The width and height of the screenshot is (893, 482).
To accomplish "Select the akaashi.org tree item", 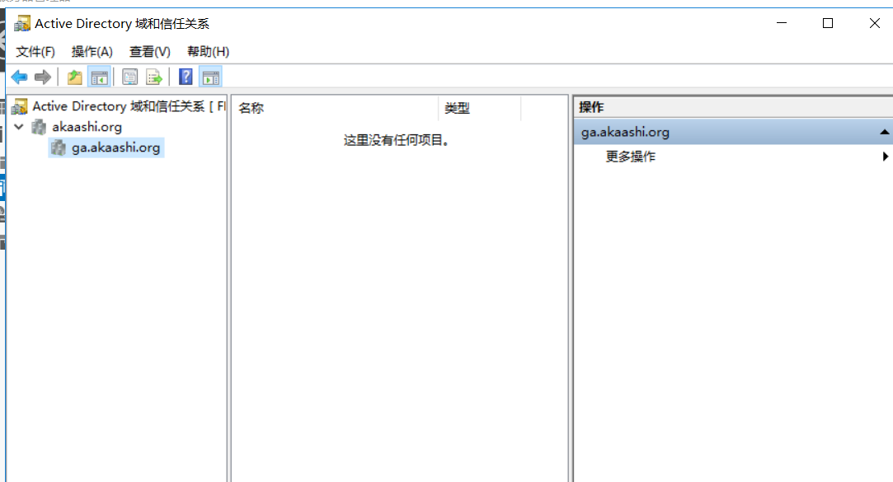I will (87, 127).
